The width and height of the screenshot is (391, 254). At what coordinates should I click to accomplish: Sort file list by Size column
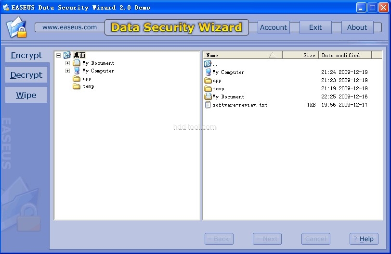[x=300, y=55]
